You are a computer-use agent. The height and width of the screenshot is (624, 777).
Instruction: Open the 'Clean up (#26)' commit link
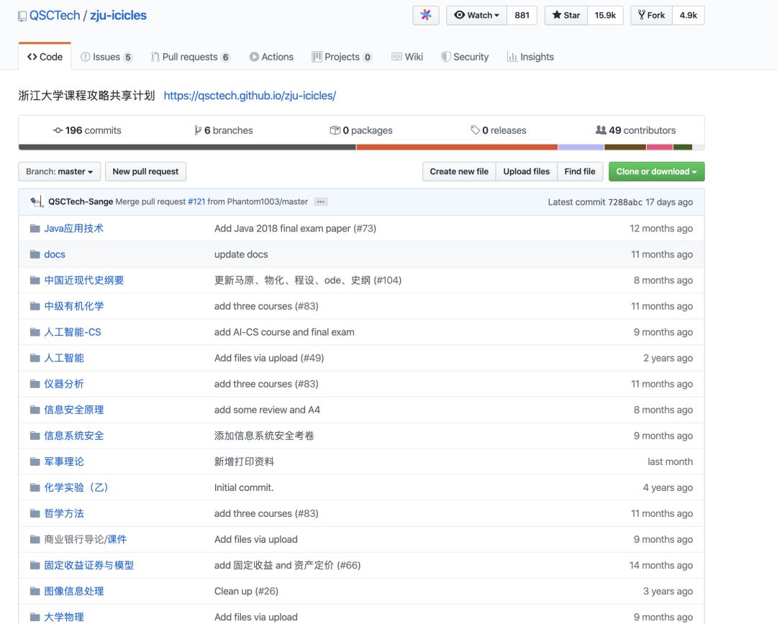tap(246, 591)
